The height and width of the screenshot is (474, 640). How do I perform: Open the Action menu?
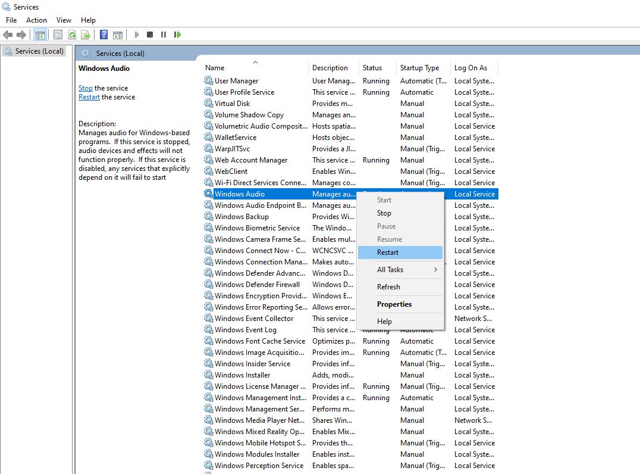click(36, 20)
